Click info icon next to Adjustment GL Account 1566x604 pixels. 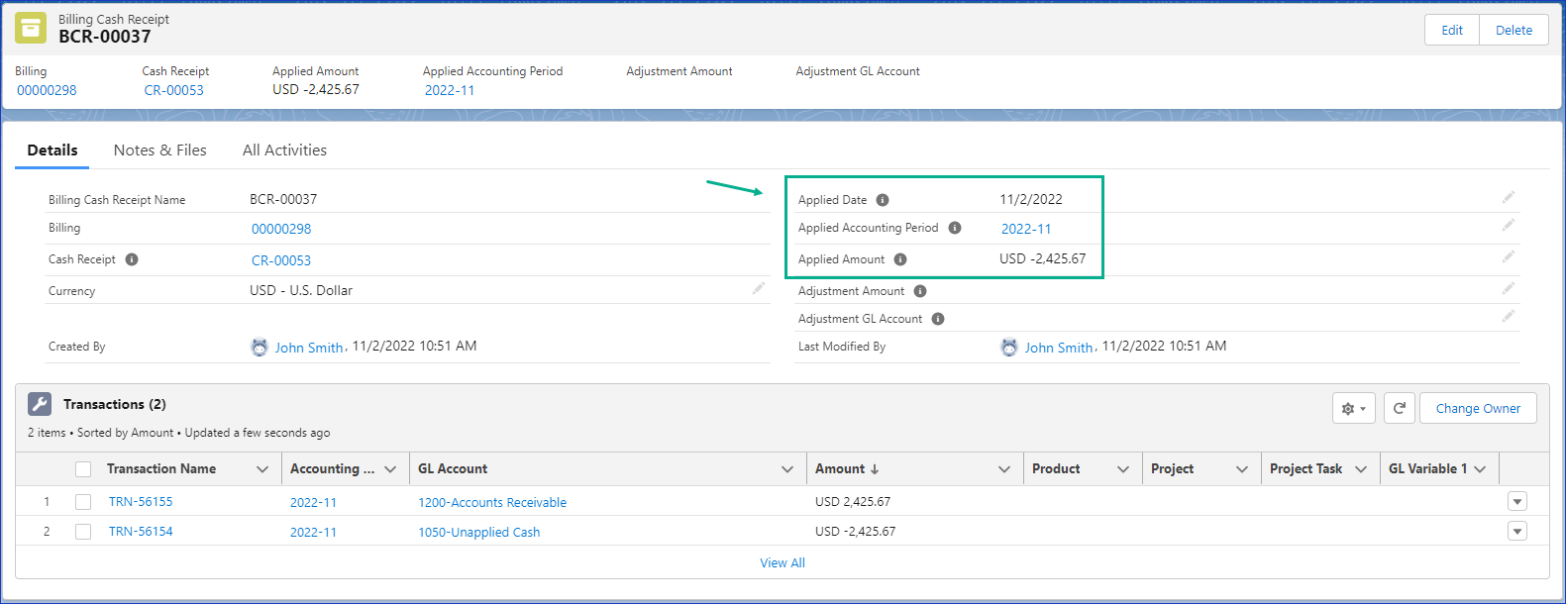pos(938,319)
